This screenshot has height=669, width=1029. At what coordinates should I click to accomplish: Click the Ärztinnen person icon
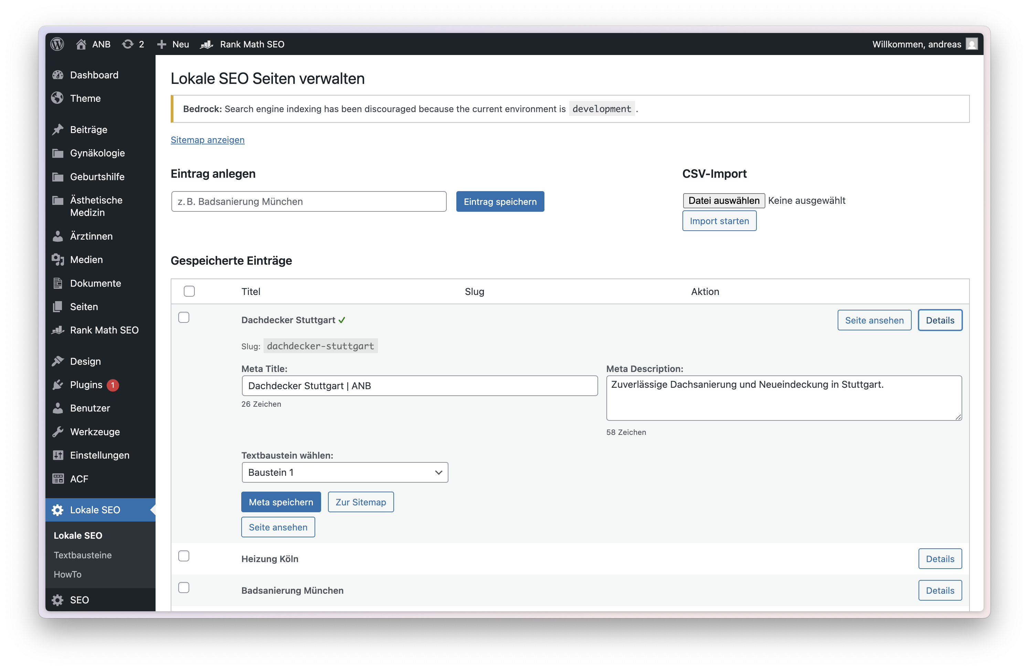point(58,236)
